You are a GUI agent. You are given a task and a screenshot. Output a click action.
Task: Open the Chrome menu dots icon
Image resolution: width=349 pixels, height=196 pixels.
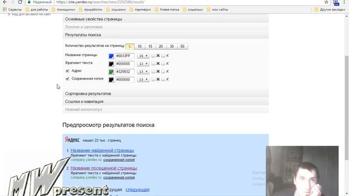[x=344, y=2]
